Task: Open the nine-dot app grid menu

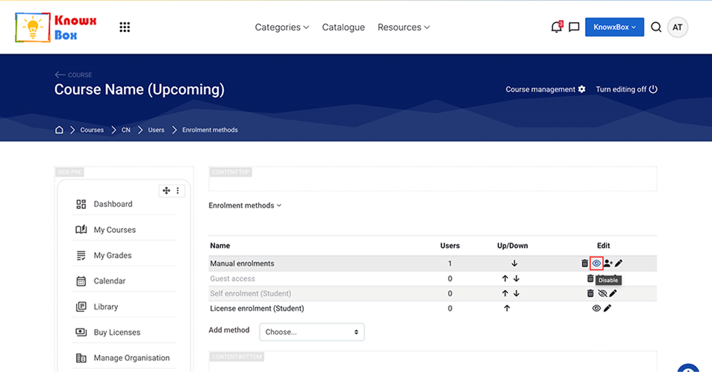Action: coord(125,27)
